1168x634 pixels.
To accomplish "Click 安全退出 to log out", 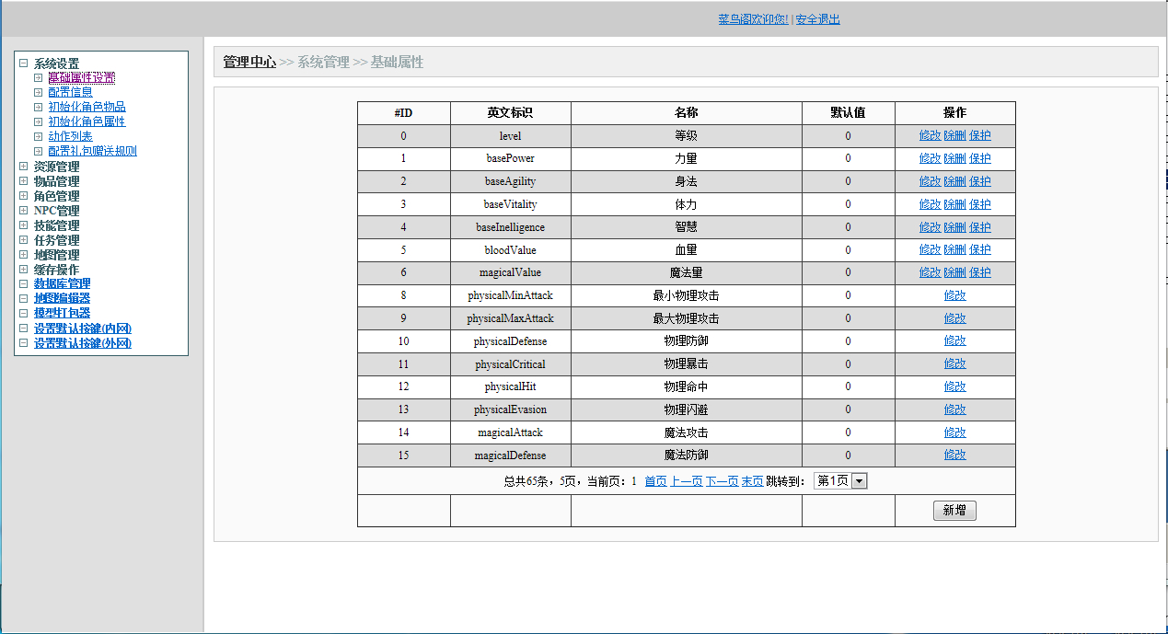I will [817, 19].
